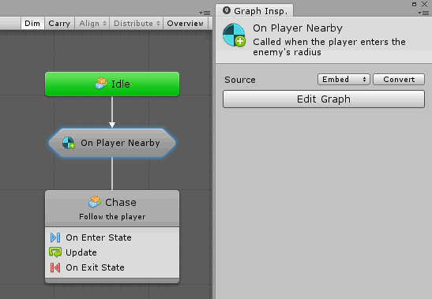This screenshot has width=432, height=299.
Task: Select the green Idle state node
Action: [112, 84]
